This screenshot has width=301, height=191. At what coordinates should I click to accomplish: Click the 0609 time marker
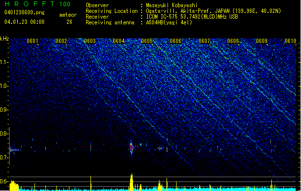pyautogui.click(x=262, y=41)
